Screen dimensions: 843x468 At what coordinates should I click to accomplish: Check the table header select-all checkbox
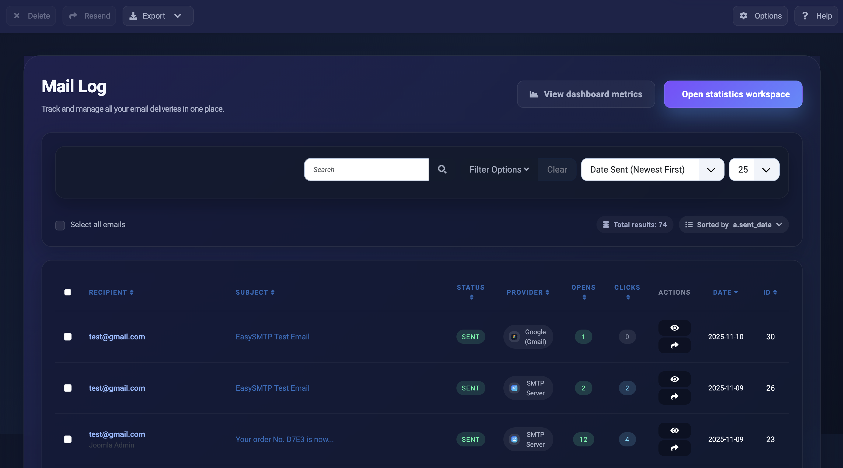coord(68,292)
